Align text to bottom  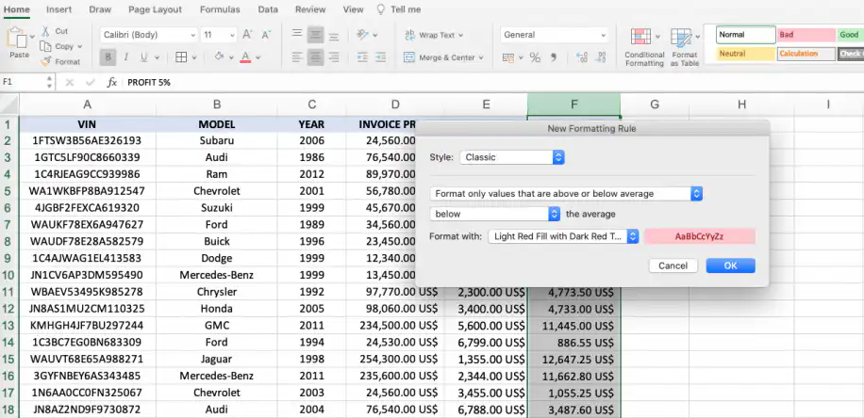333,35
